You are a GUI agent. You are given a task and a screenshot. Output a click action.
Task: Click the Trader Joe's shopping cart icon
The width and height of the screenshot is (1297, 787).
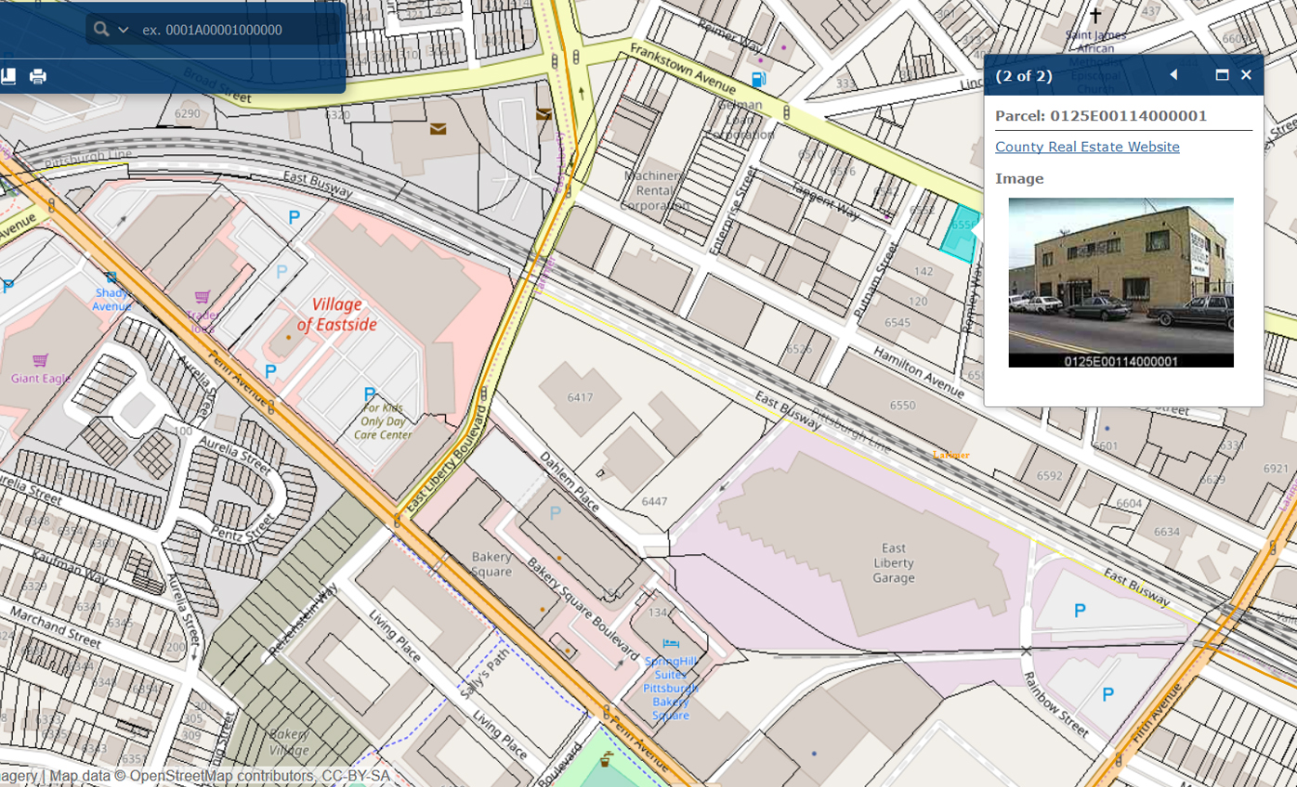click(x=202, y=297)
